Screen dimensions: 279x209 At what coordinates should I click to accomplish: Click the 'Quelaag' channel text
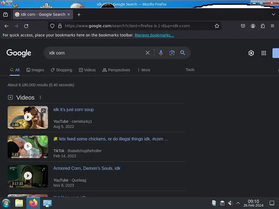pos(79,180)
